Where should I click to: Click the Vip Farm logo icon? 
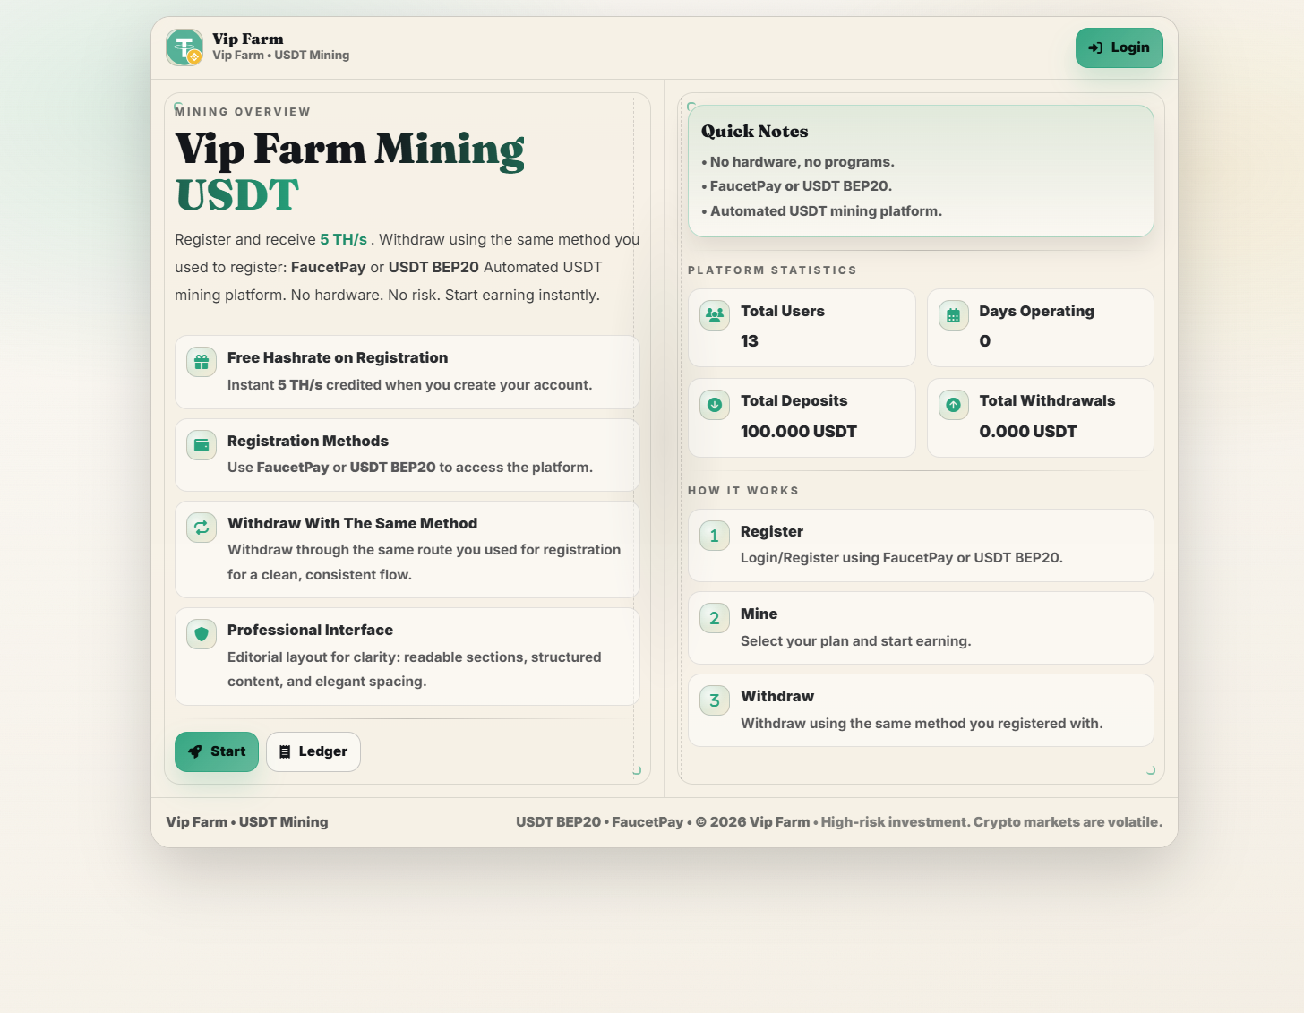pos(184,47)
